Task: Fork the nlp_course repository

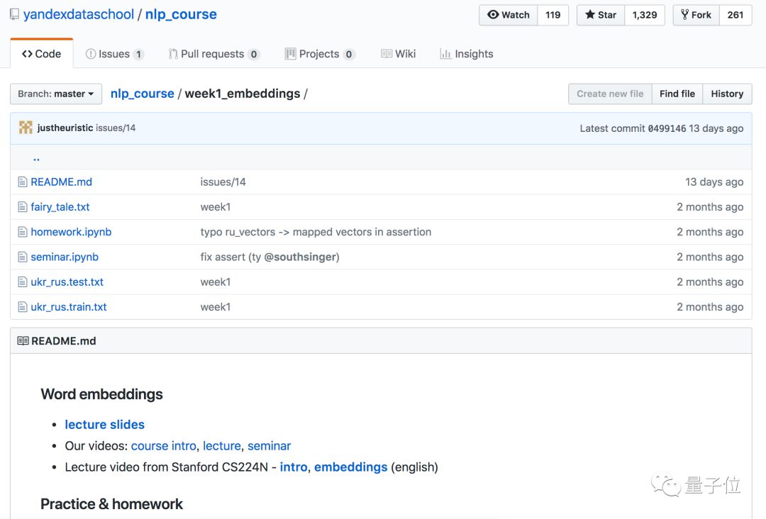Action: (696, 15)
